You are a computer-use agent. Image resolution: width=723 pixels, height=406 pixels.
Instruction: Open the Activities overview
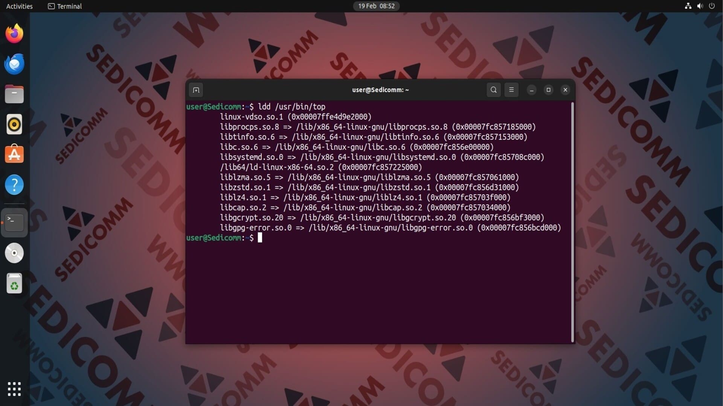(20, 6)
